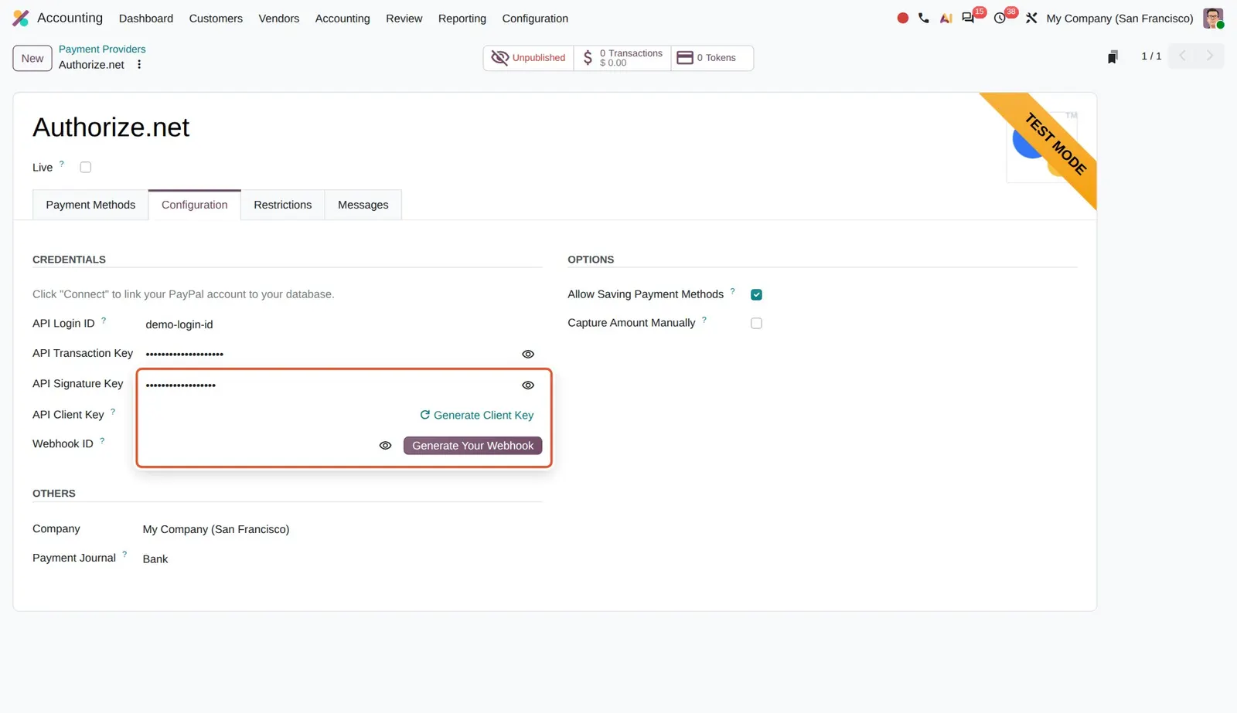This screenshot has height=713, width=1237.
Task: Click the red recording indicator icon
Action: point(902,18)
